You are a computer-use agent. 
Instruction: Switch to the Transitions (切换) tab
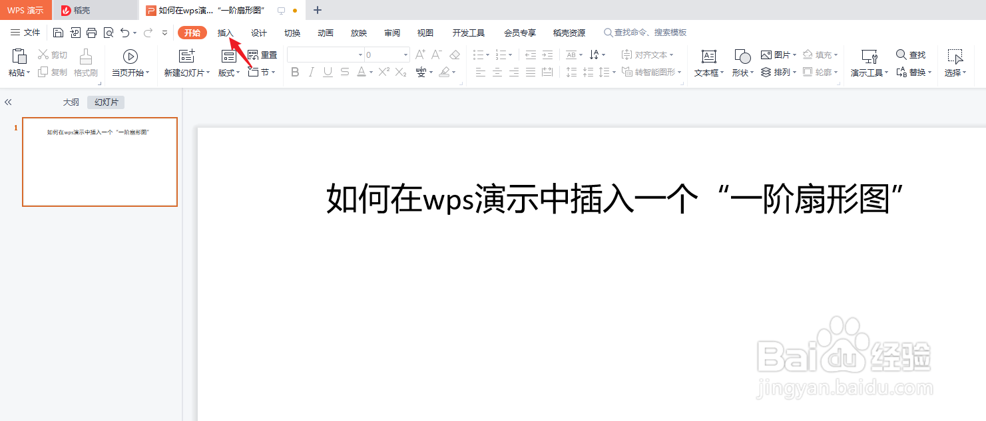(x=292, y=33)
